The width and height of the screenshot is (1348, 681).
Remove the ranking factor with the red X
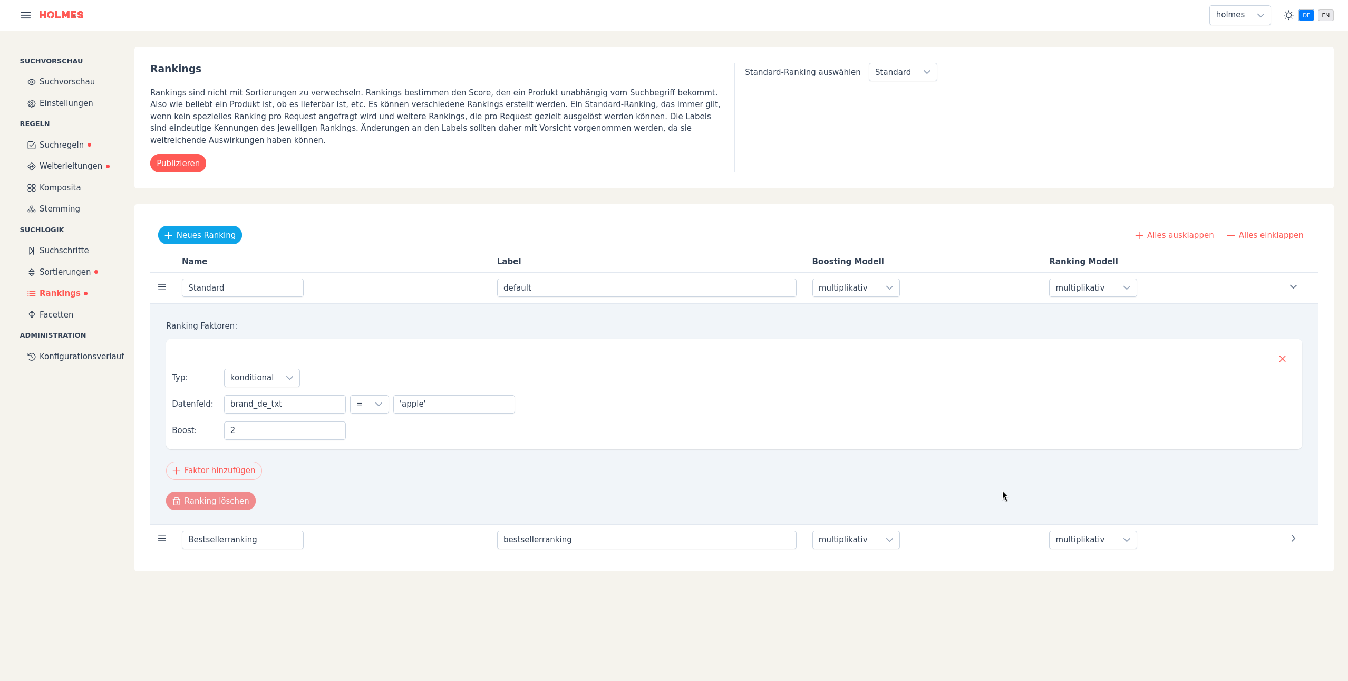pos(1282,359)
